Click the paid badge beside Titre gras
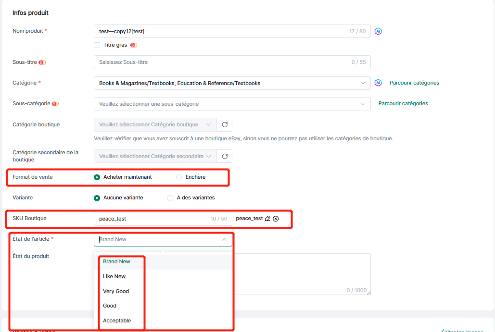This screenshot has height=332, width=495. pos(133,45)
